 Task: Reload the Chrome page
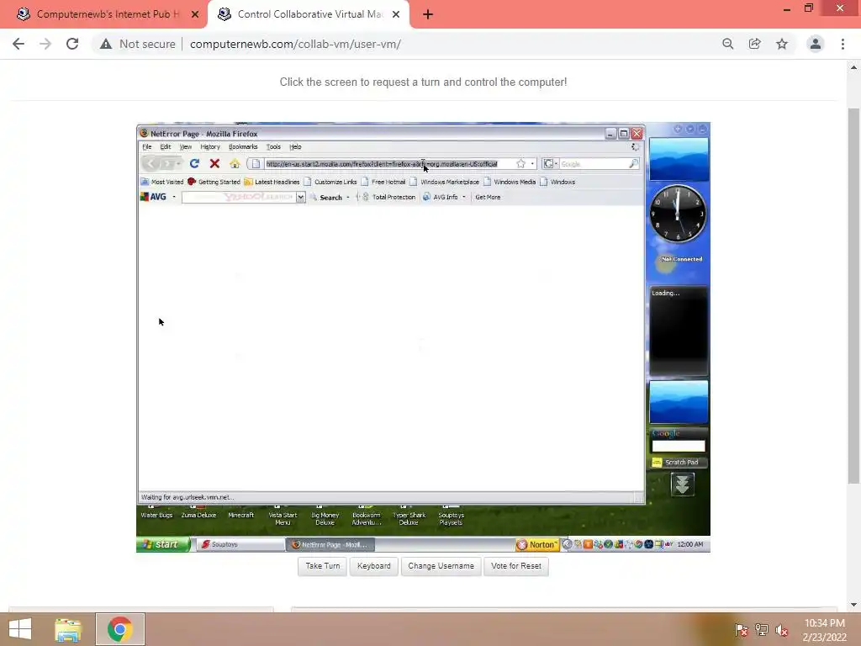pos(72,44)
